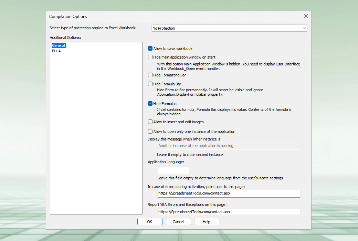This screenshot has width=358, height=241.
Task: Click the activation errors page URL field
Action: [x=228, y=193]
